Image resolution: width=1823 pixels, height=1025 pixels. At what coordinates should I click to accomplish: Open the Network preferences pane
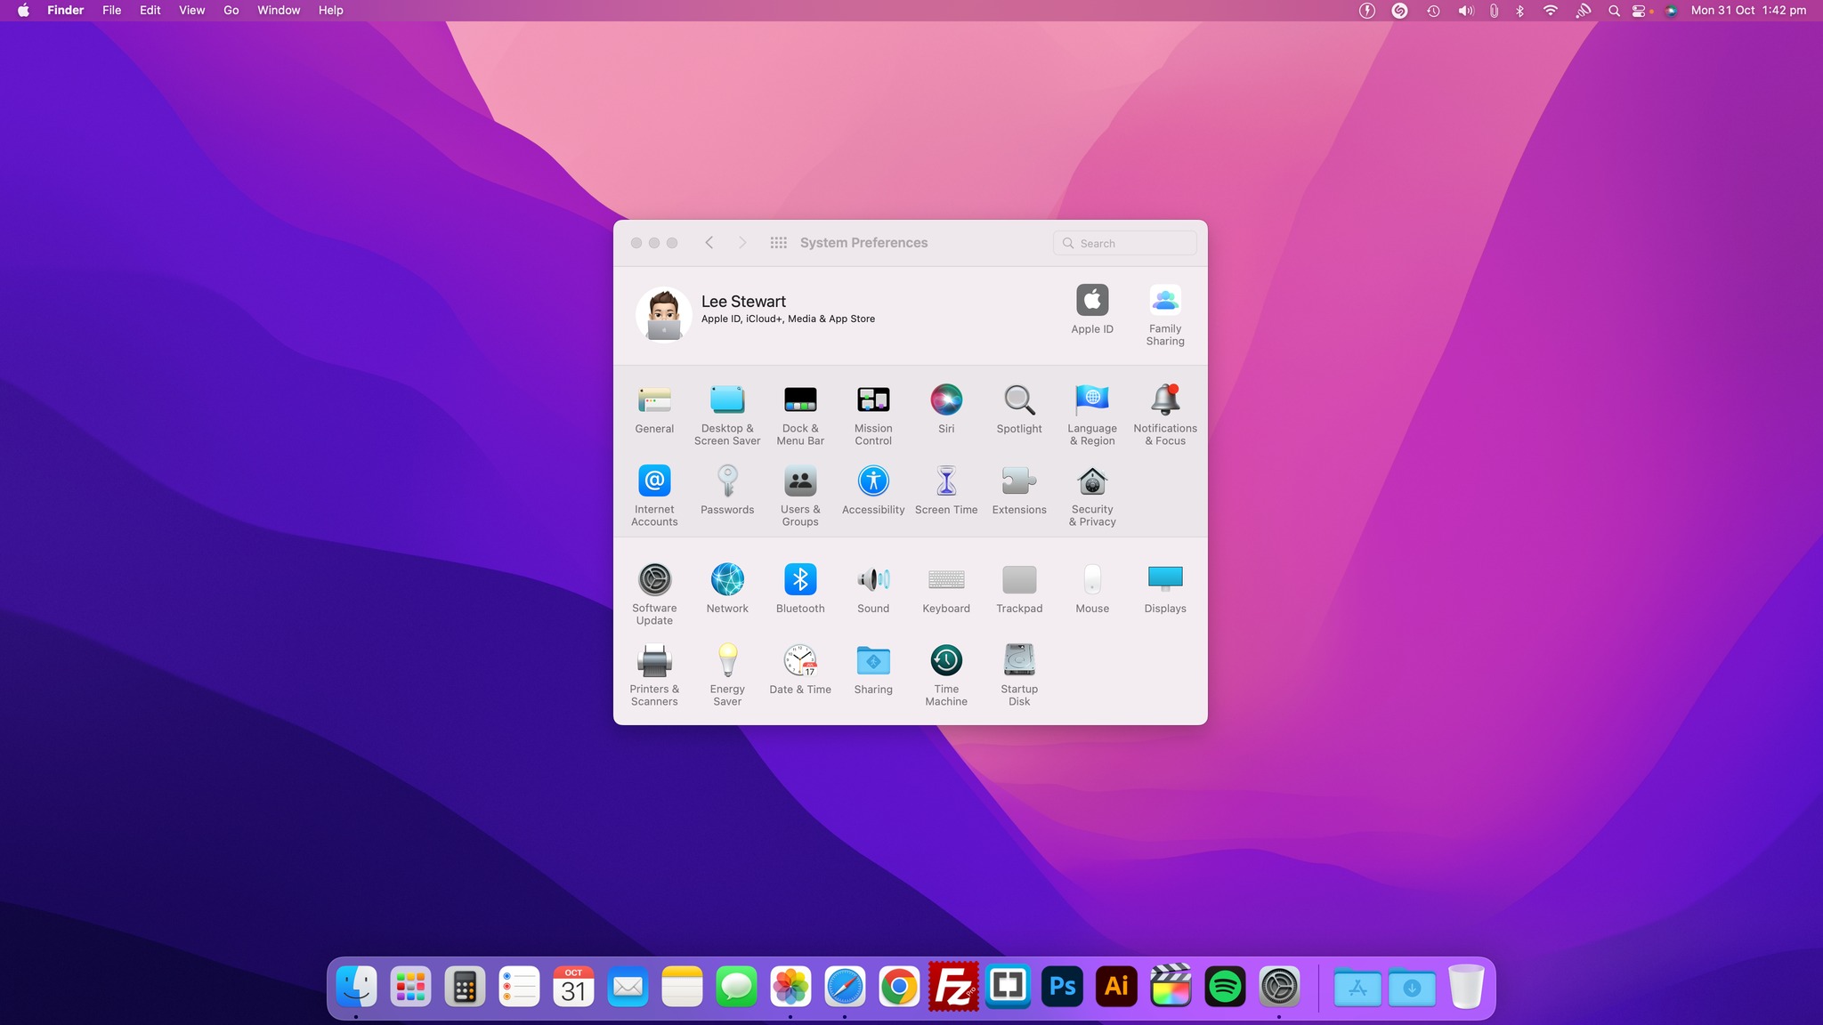pyautogui.click(x=727, y=589)
